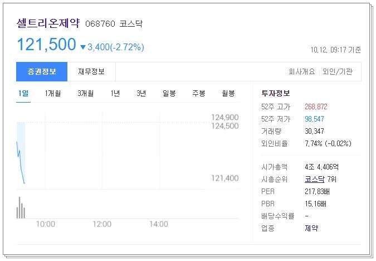Image resolution: width=376 pixels, height=261 pixels.
Task: Select the 1일 chart period
Action: pos(23,93)
